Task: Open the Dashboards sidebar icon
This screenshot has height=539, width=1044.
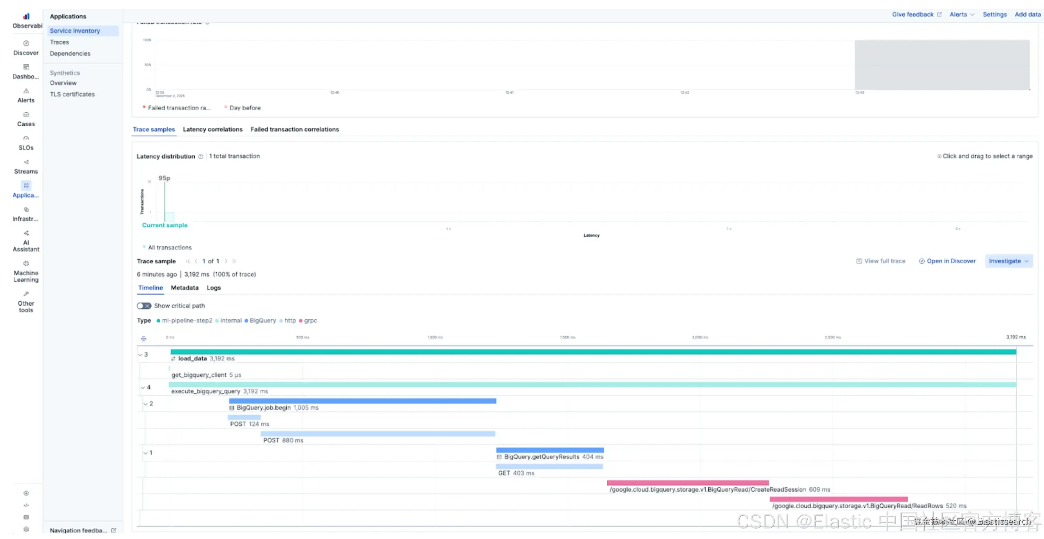Action: click(x=26, y=67)
